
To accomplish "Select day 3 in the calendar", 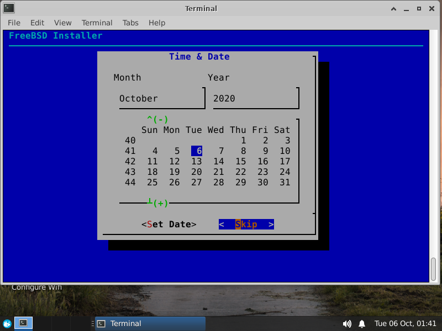I will tap(287, 141).
